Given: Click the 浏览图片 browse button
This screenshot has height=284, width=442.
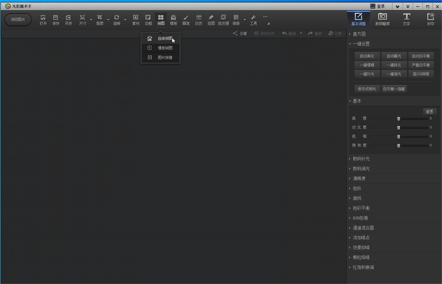Looking at the screenshot, I should [18, 19].
